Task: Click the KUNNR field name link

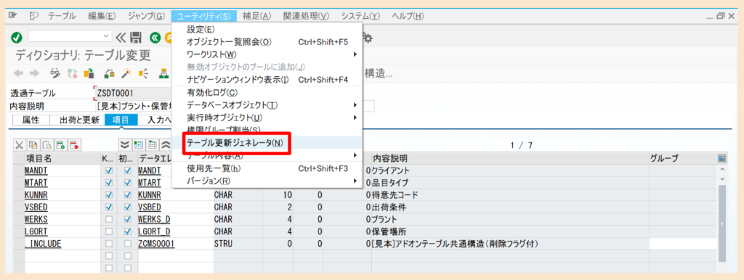Action: pos(36,194)
